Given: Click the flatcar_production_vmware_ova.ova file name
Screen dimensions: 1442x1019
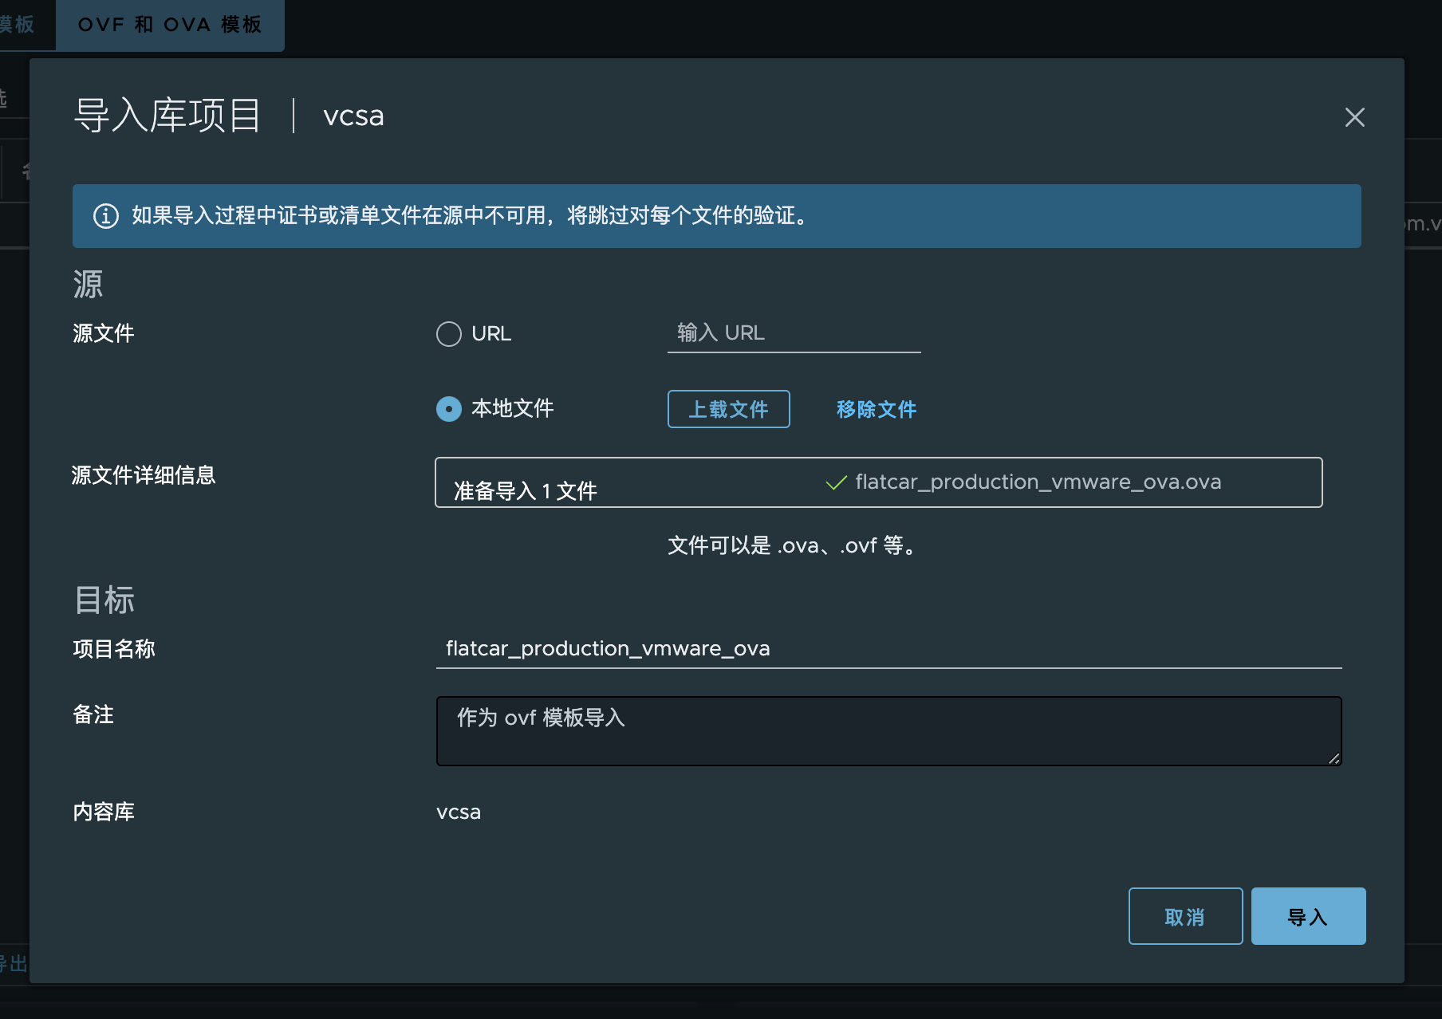Looking at the screenshot, I should coord(1038,482).
